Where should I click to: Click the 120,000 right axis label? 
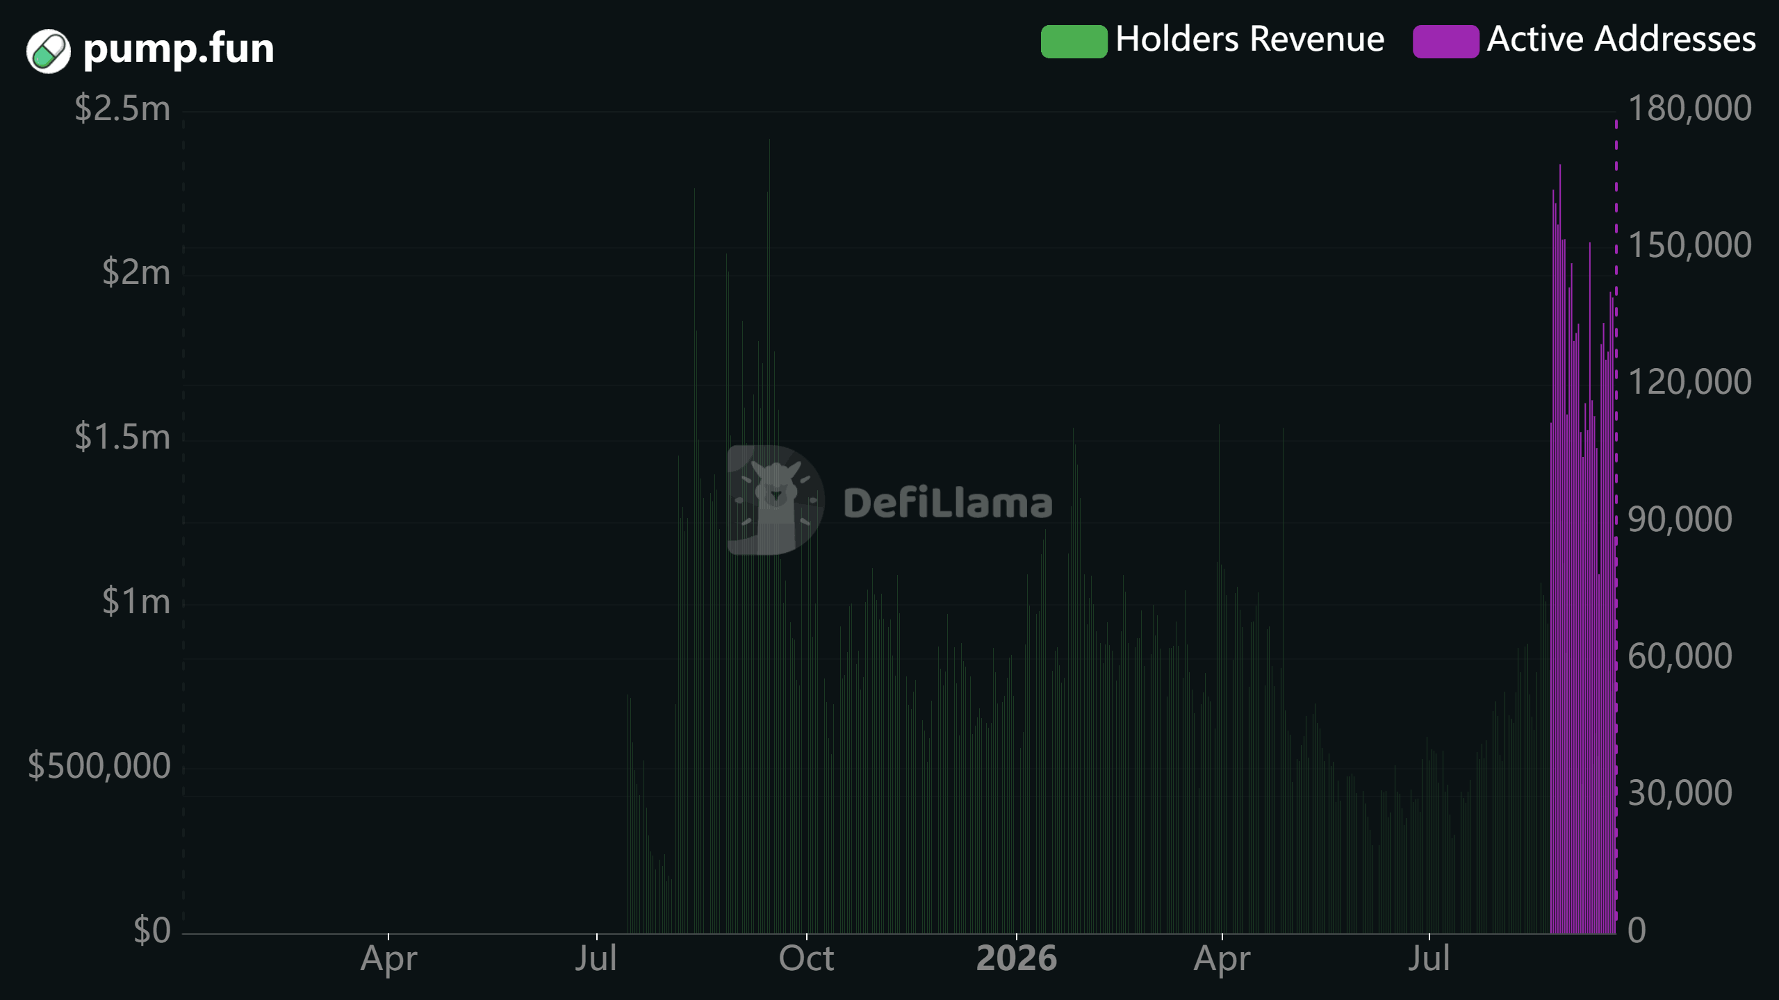[1689, 382]
